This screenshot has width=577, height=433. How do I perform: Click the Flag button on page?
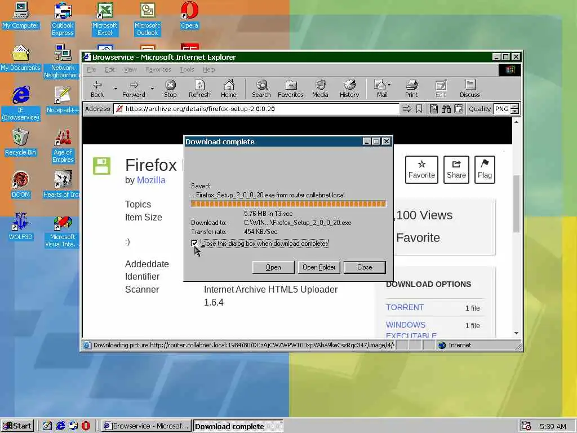(485, 169)
